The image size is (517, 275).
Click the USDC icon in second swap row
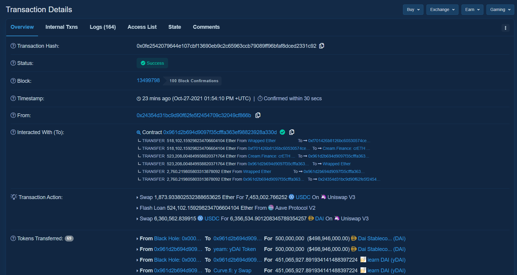click(200, 218)
